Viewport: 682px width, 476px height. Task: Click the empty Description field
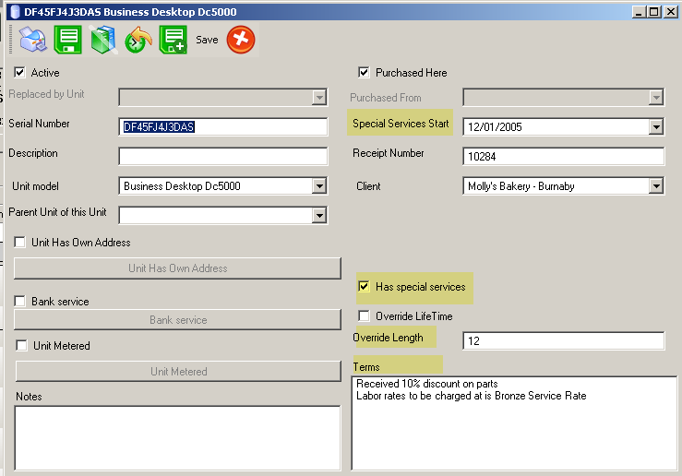223,157
